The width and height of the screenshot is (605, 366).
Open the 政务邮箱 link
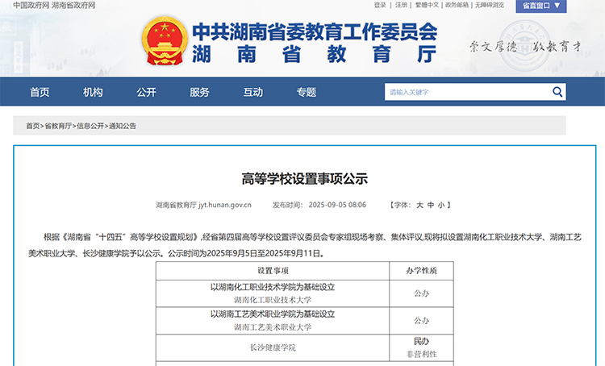[457, 5]
